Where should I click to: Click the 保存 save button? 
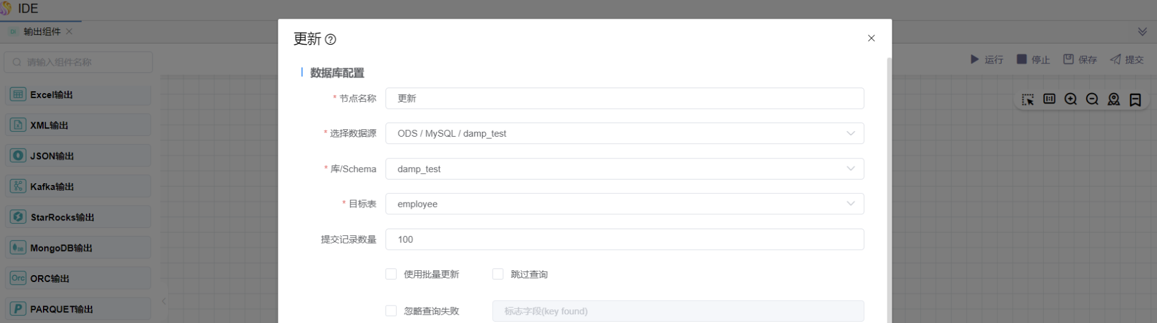click(x=1080, y=60)
